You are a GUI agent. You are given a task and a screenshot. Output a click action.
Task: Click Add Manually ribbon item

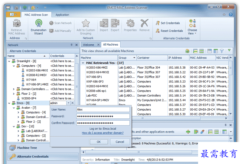[60, 31]
